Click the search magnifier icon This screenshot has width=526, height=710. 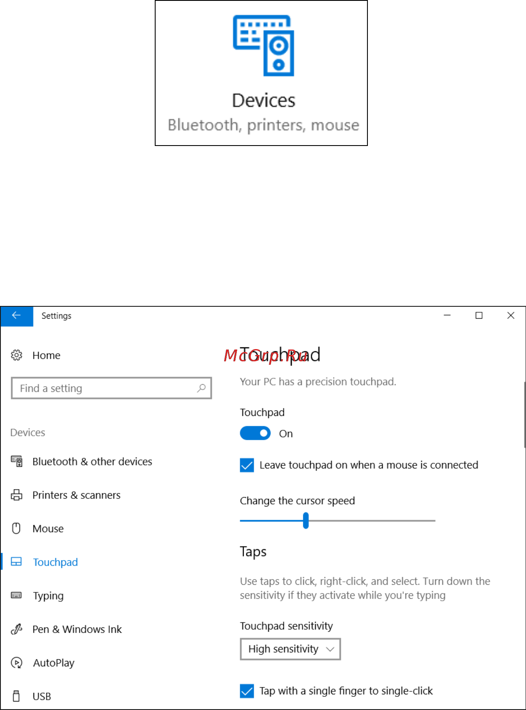coord(201,388)
